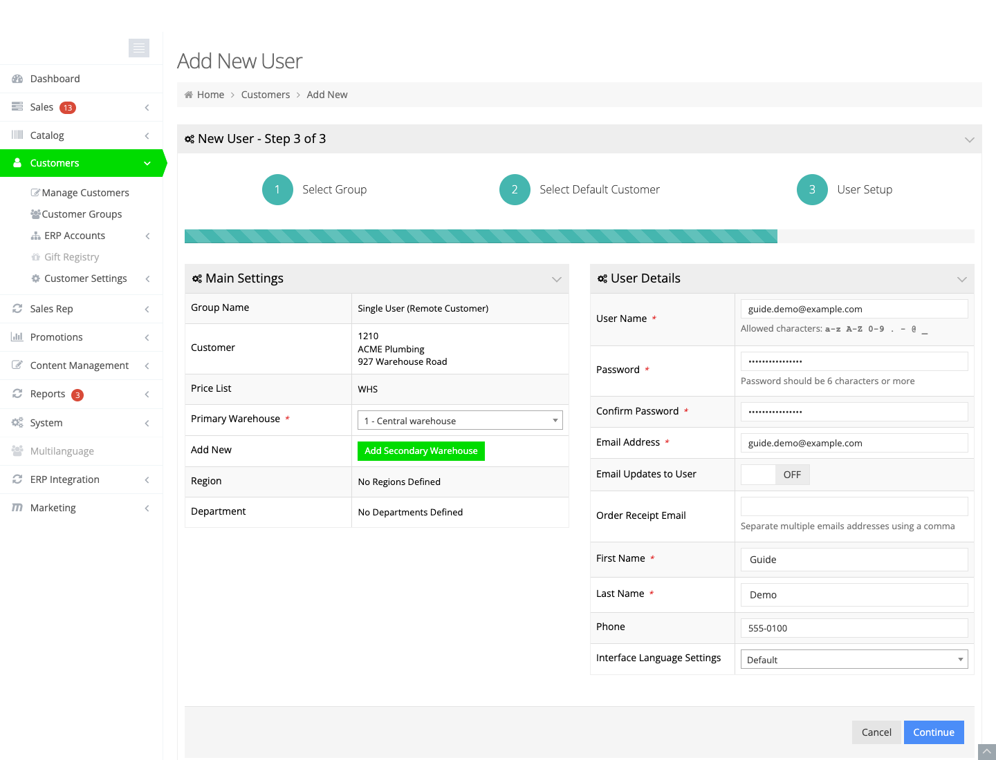Expand the Catalog menu arrow
996x760 pixels.
click(147, 135)
